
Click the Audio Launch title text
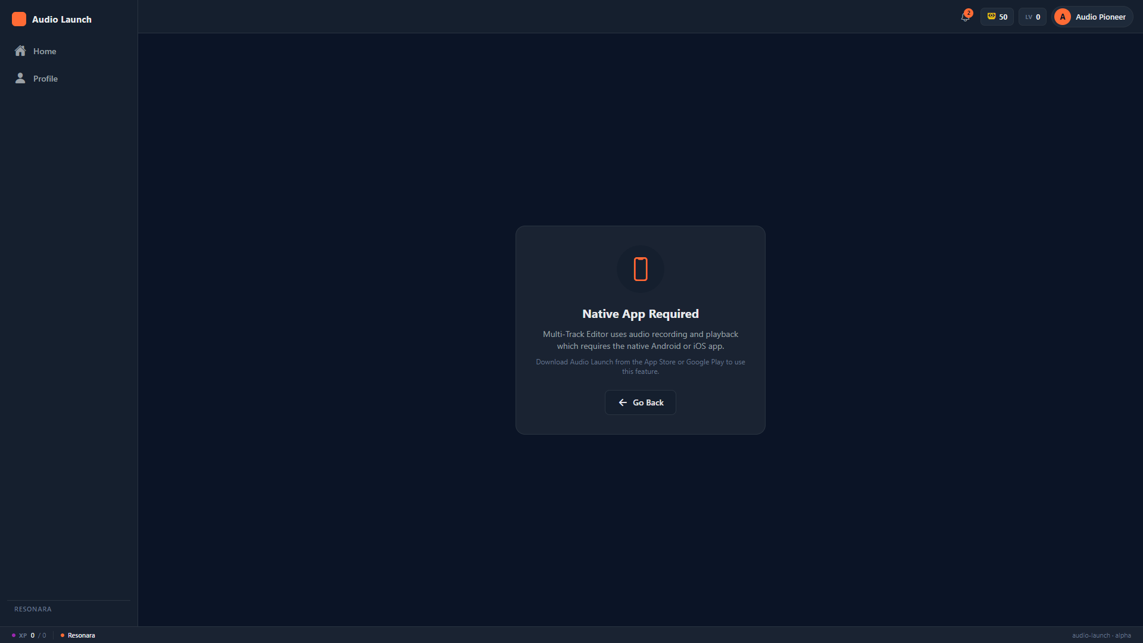click(62, 19)
